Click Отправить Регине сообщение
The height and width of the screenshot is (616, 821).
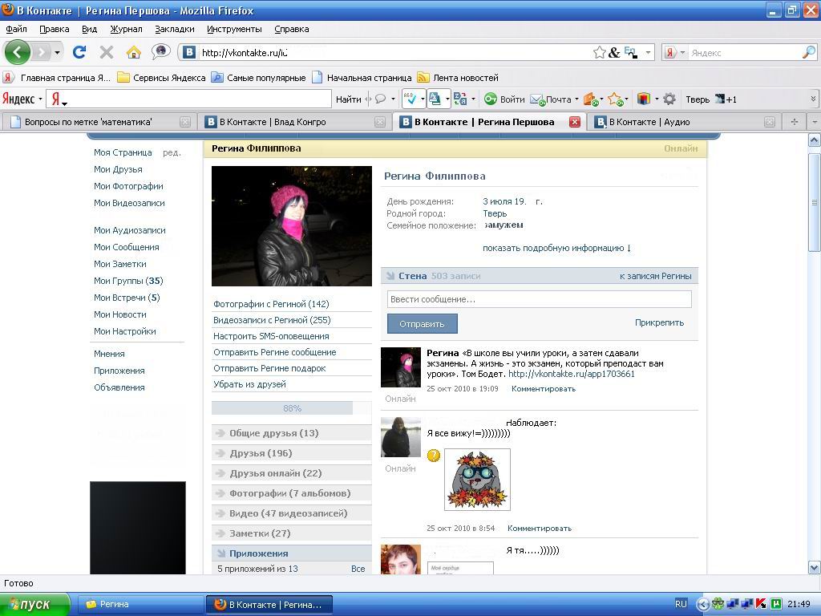point(274,352)
